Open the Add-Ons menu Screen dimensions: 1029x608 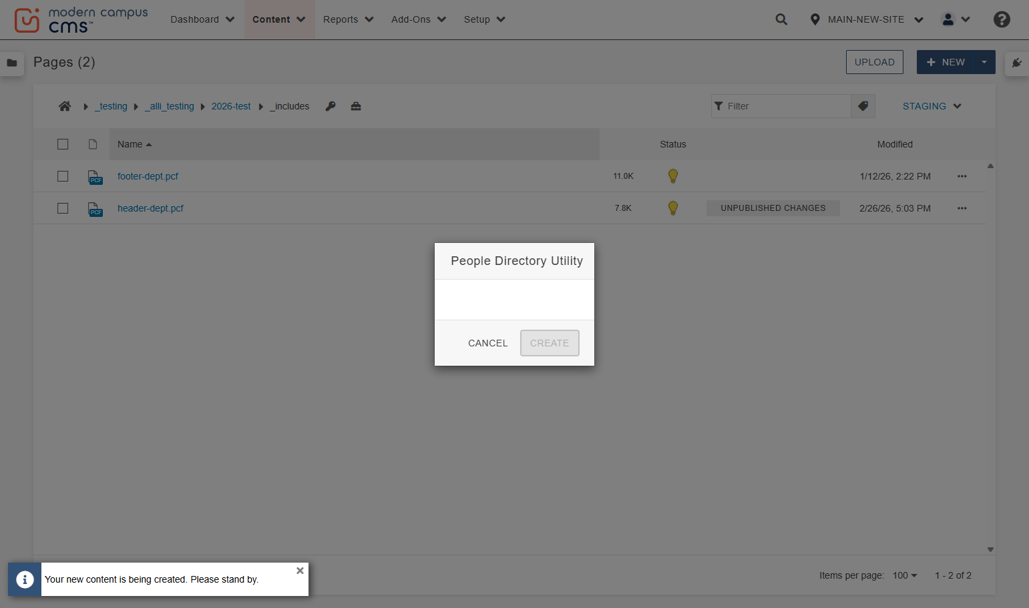(419, 19)
